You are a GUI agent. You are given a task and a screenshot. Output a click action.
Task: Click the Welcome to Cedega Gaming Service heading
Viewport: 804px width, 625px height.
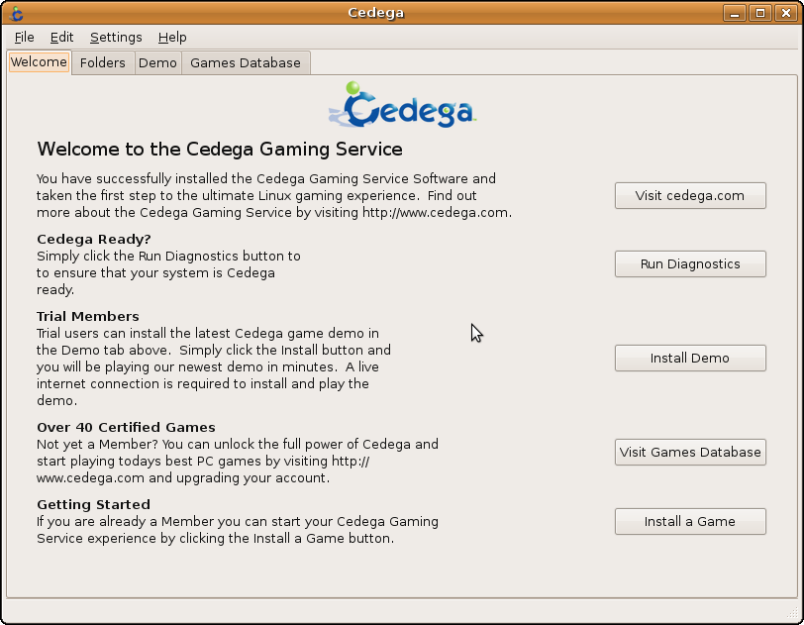point(220,150)
